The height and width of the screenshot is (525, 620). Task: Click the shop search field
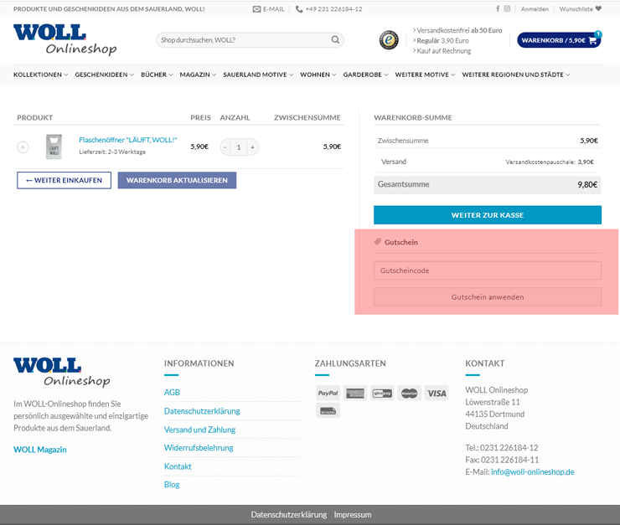(250, 40)
